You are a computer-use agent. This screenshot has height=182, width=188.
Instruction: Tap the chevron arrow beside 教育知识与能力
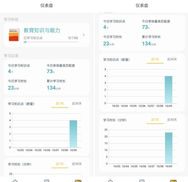point(84,35)
